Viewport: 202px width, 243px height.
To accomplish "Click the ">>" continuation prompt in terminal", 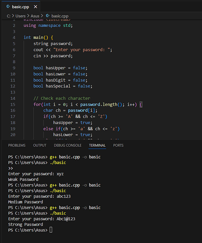I will click(11, 168).
